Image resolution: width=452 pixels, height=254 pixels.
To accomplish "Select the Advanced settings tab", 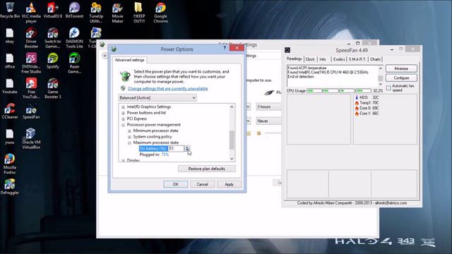I will pos(129,60).
